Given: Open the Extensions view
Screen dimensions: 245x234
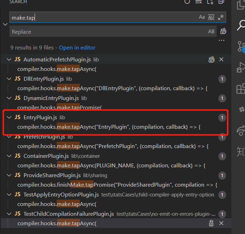Looking at the screenshot, I should pyautogui.click(x=241, y=89).
